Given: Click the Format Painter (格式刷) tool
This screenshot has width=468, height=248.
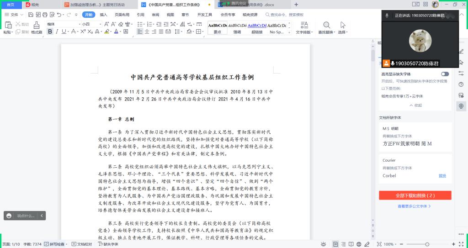Looking at the screenshot, I should 37,26.
